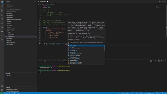The image size is (167, 94).
Task: Open the Remote Explorer view
Action: [2, 23]
